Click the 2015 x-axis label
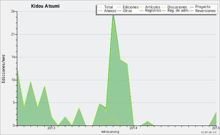This screenshot has width=220, height=135. pyautogui.click(x=216, y=128)
